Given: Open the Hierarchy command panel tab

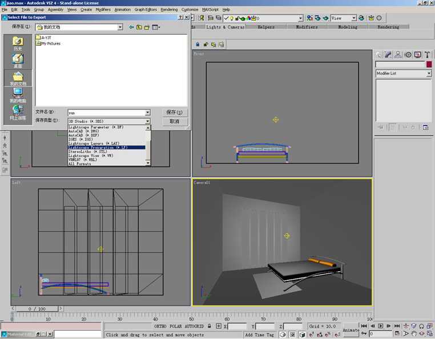Looking at the screenshot, I should (398, 55).
